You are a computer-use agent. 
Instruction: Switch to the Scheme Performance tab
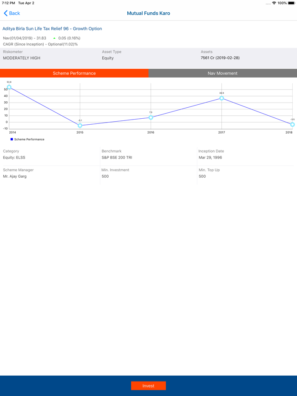click(74, 73)
